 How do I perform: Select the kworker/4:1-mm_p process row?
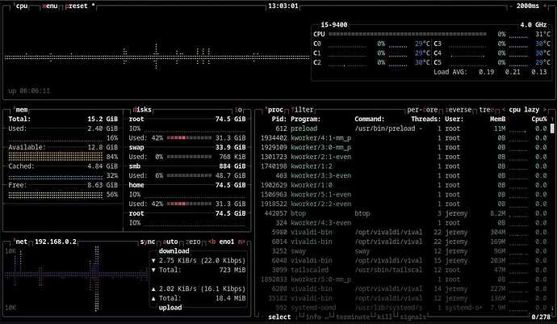(x=404, y=138)
